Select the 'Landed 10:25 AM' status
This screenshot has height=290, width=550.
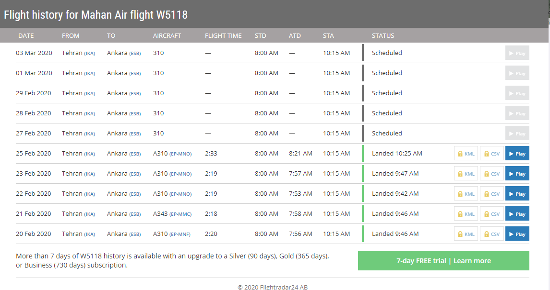[x=397, y=154]
